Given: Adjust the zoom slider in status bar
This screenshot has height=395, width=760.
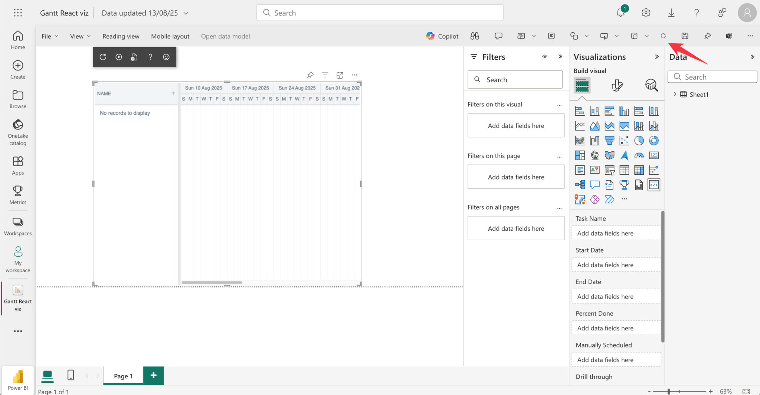Looking at the screenshot, I should pos(669,391).
